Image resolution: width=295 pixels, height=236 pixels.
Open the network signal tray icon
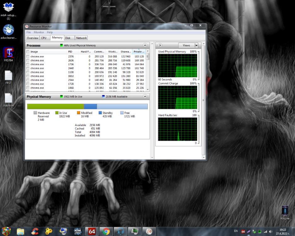265,232
